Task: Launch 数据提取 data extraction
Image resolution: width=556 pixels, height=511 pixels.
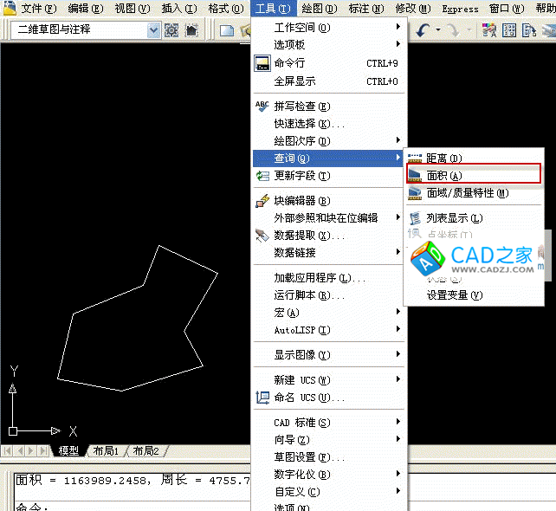Action: tap(308, 236)
